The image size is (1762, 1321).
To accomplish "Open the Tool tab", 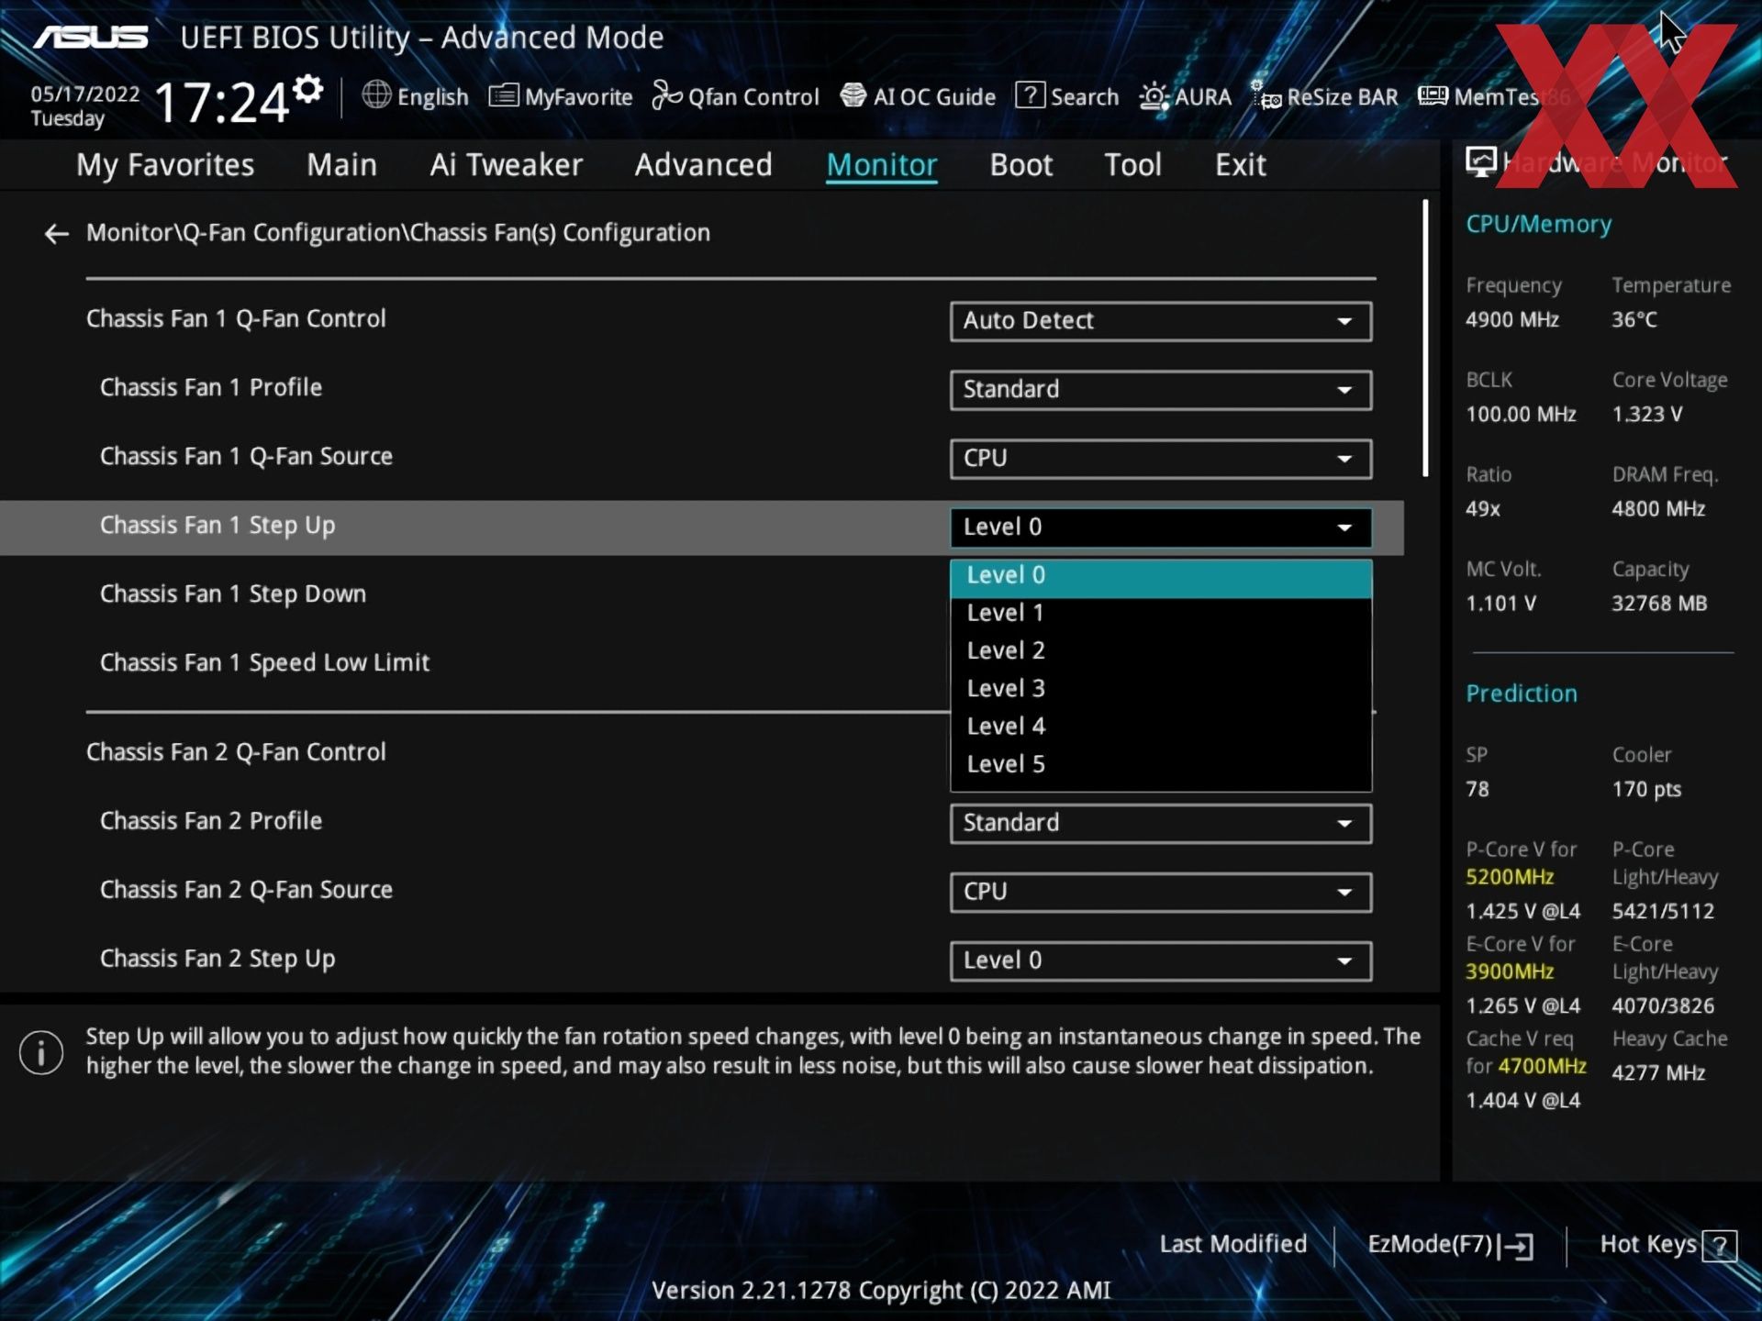I will point(1132,165).
